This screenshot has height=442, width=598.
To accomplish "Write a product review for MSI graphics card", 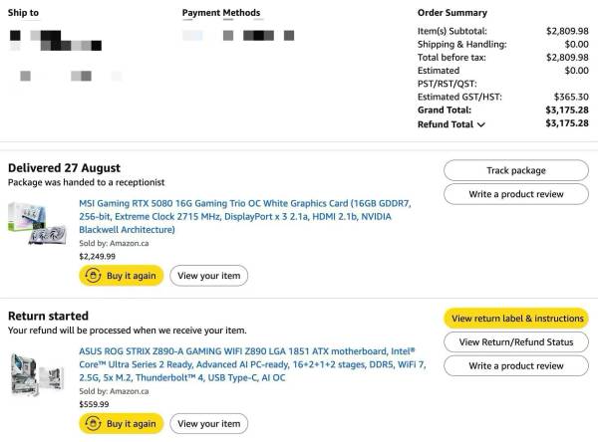I will click(515, 194).
